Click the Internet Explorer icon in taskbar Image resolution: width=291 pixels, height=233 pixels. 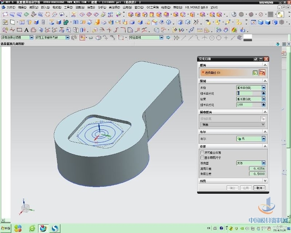32,228
